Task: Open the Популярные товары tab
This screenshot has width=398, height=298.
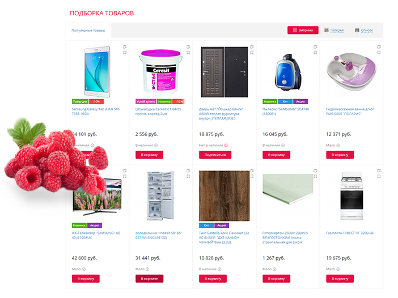Action: pos(88,31)
